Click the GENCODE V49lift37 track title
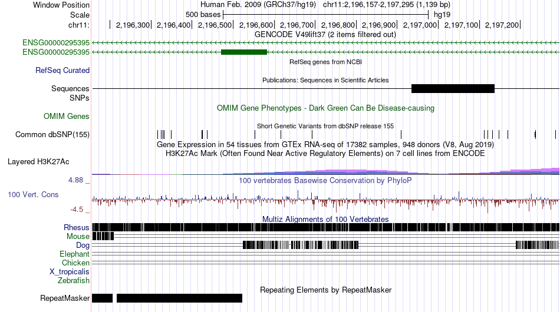 325,35
